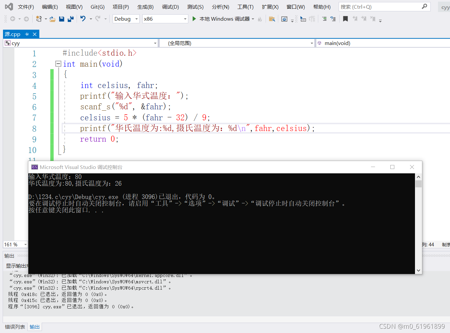Minimize the debug console window
The height and width of the screenshot is (333, 450).
(373, 167)
